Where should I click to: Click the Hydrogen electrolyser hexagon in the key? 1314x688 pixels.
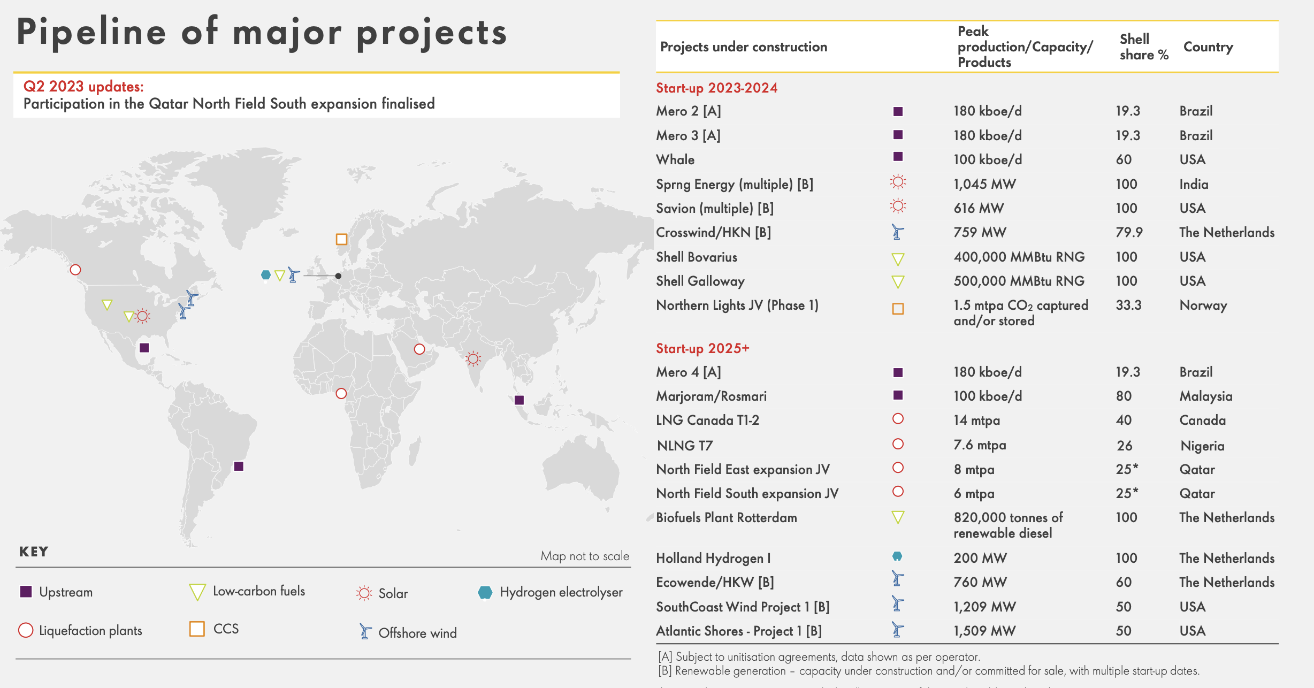[x=485, y=592]
